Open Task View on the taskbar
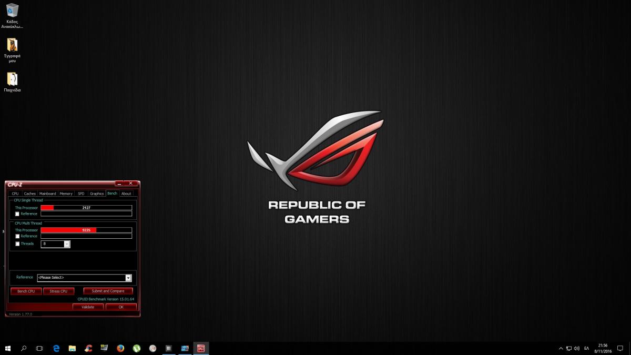631x355 pixels. [39, 348]
